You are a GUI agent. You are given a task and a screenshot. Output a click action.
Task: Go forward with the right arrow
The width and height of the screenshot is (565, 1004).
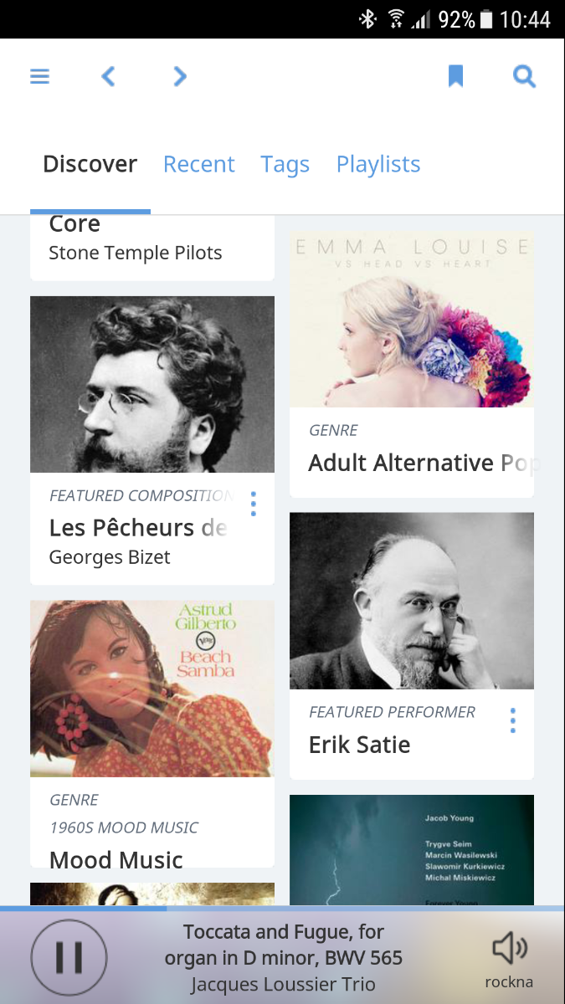(179, 77)
